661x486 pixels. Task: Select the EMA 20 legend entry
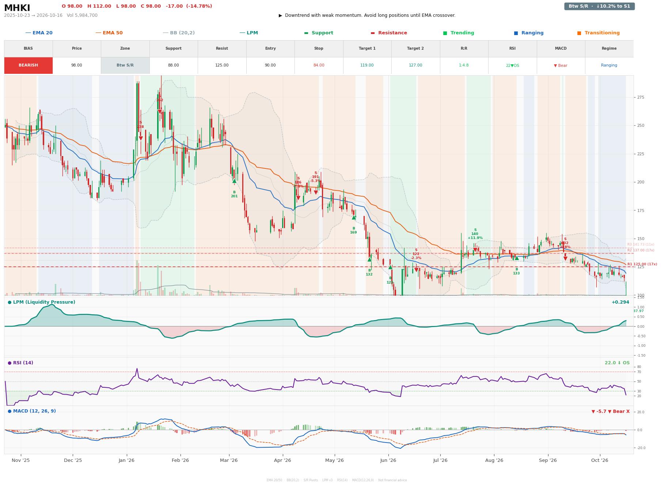coord(39,33)
